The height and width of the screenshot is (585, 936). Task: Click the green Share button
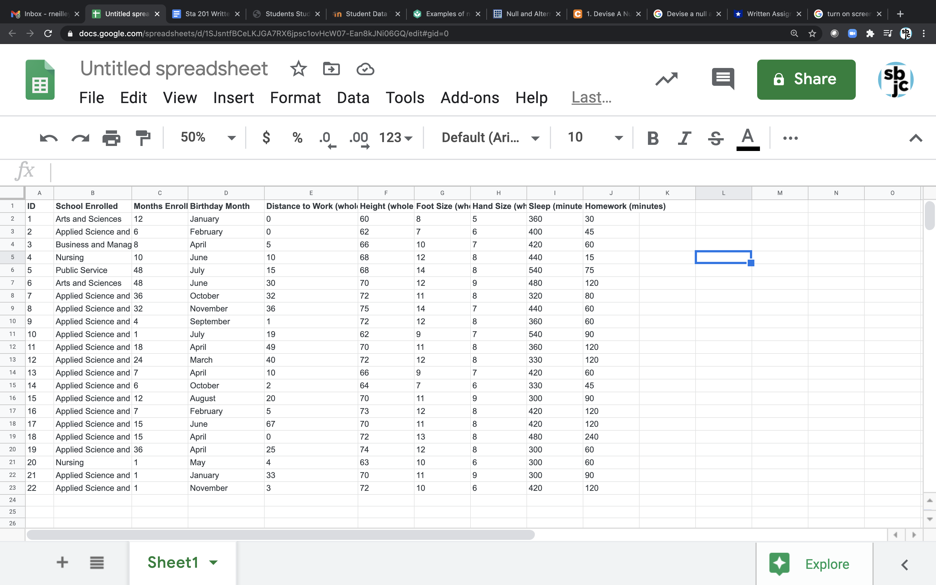click(806, 79)
